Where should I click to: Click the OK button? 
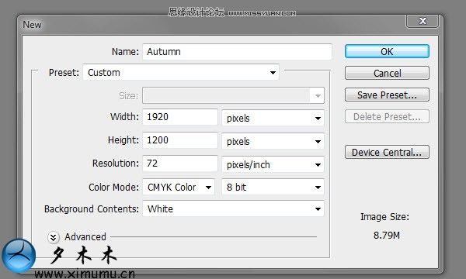[x=387, y=52]
